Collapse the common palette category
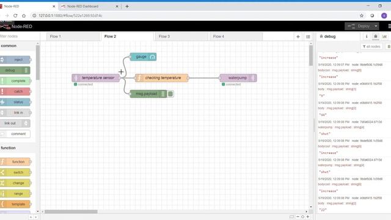Screen dimensions: 391x220 coord(18,46)
